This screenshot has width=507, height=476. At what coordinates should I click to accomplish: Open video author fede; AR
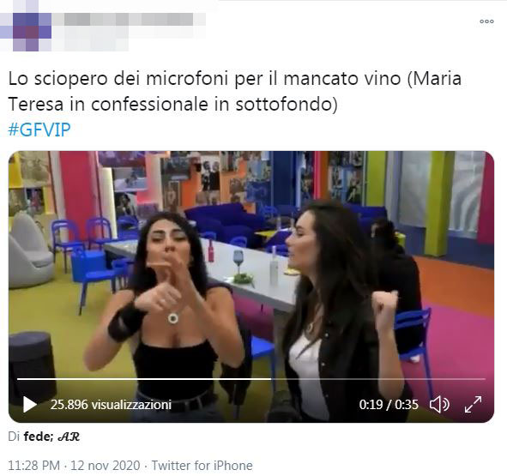[x=51, y=437]
